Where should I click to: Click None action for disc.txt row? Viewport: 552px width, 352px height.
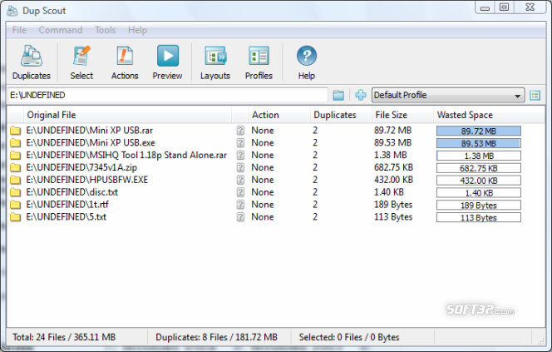tap(263, 192)
